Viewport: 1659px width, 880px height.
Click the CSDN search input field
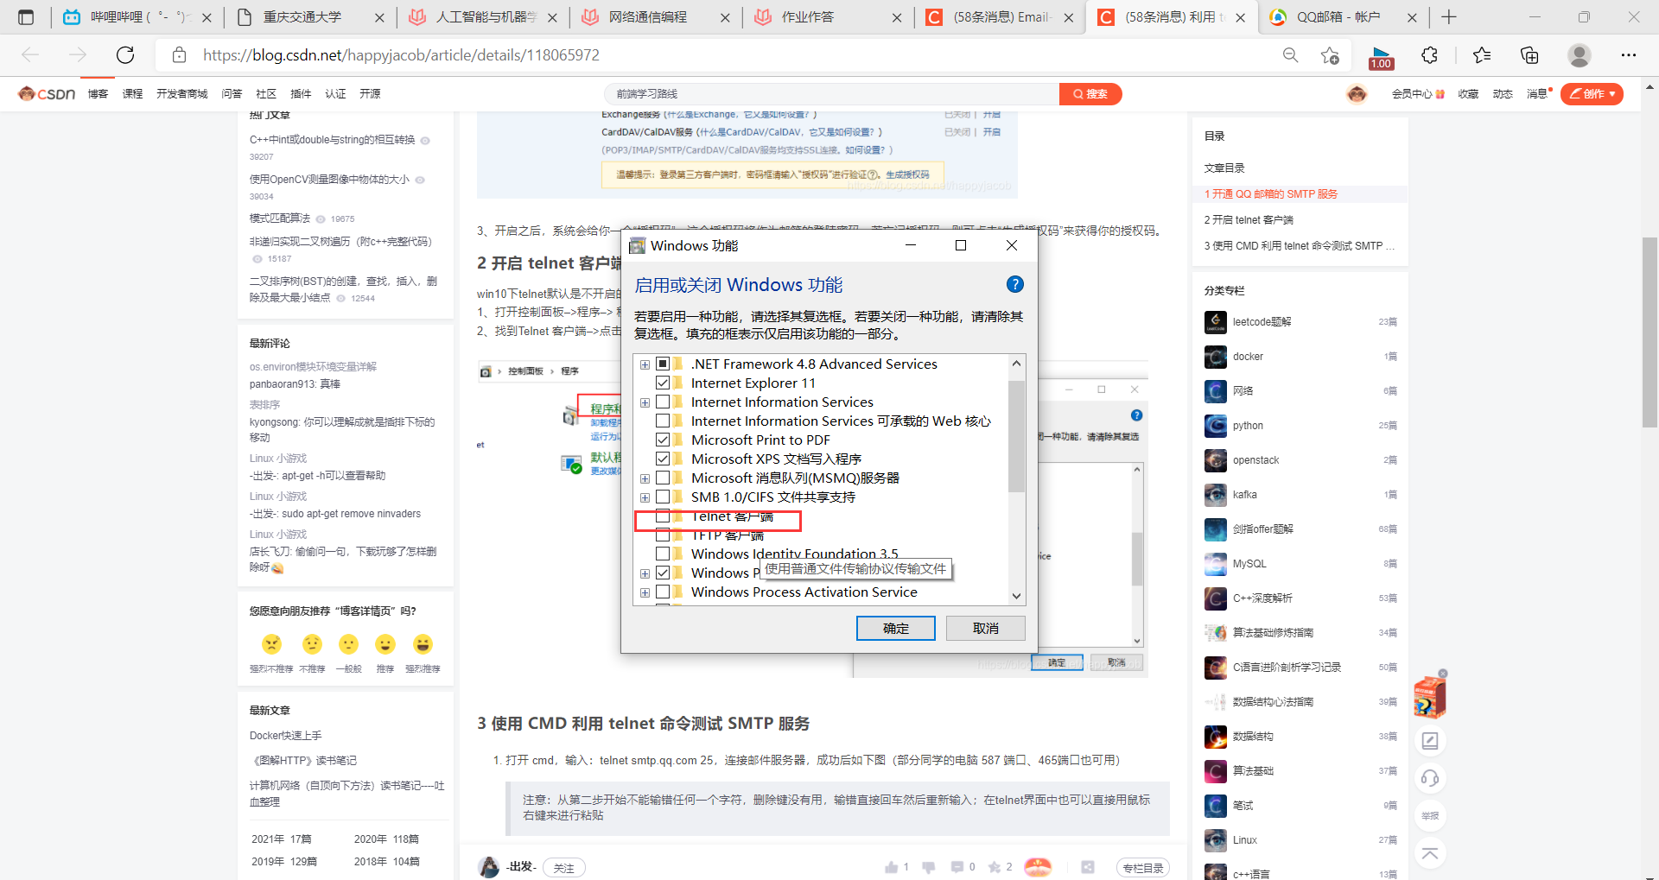coord(831,93)
